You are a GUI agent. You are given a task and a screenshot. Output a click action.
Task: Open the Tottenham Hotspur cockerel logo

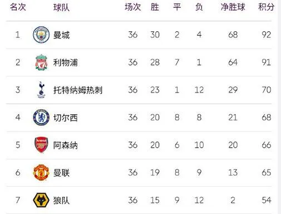click(x=41, y=90)
